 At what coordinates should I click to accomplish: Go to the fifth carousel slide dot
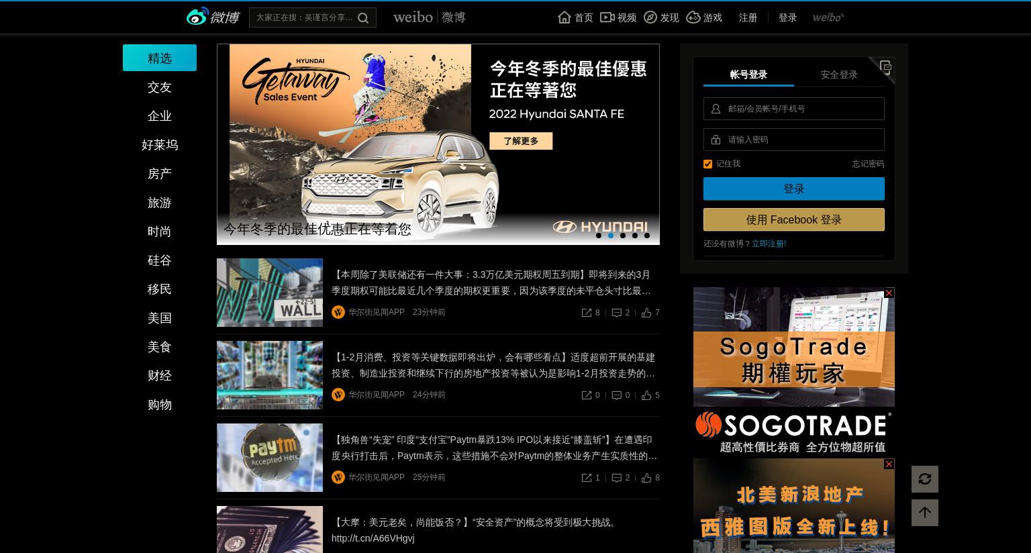click(647, 236)
